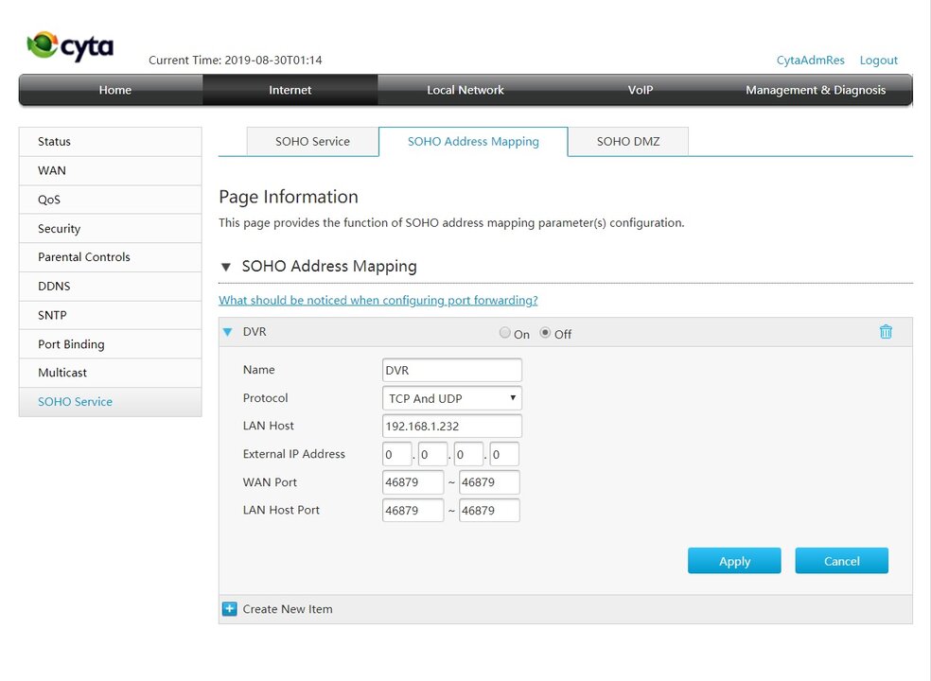Image resolution: width=931 pixels, height=681 pixels.
Task: Click the Page Information heading
Action: pos(289,197)
